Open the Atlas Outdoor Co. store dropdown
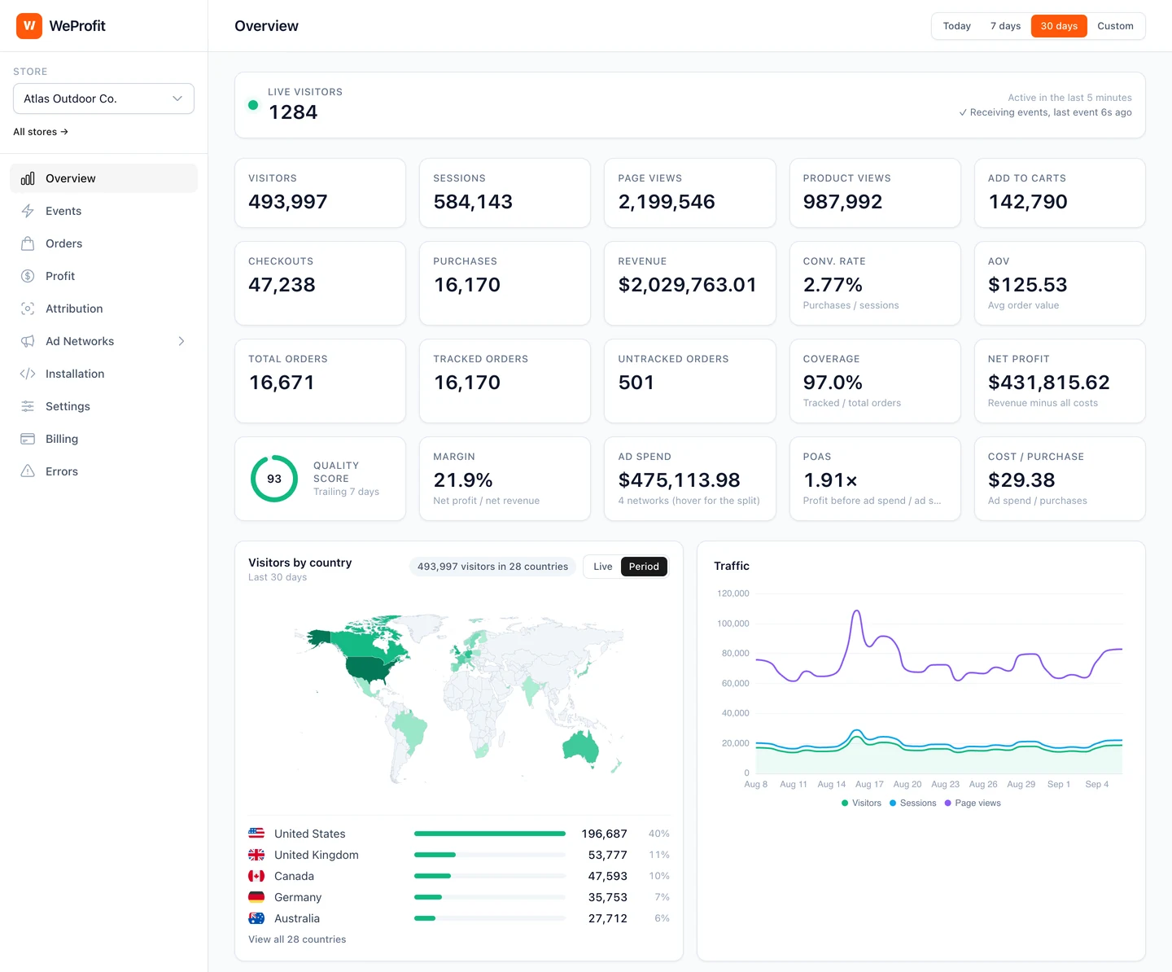 click(x=103, y=99)
